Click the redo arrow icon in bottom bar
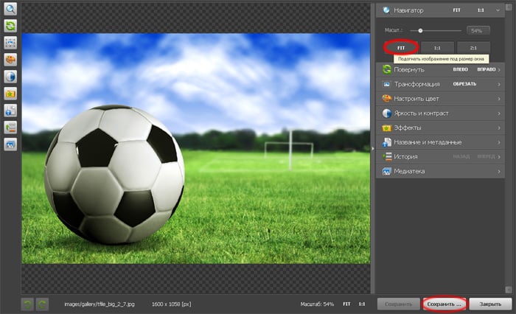 [x=42, y=304]
